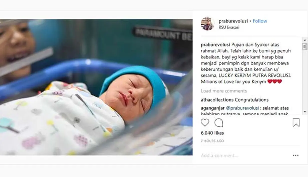Like the post with the heart icon

click(x=205, y=122)
